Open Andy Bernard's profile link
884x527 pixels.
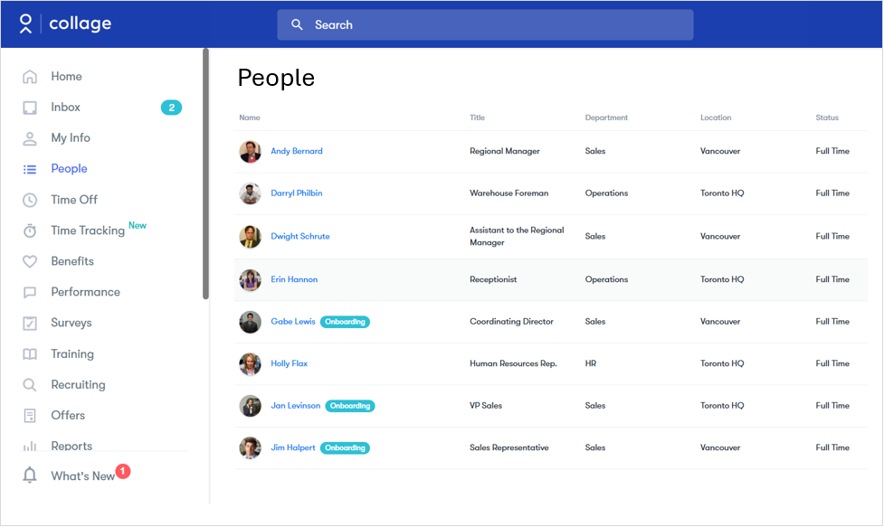(296, 151)
